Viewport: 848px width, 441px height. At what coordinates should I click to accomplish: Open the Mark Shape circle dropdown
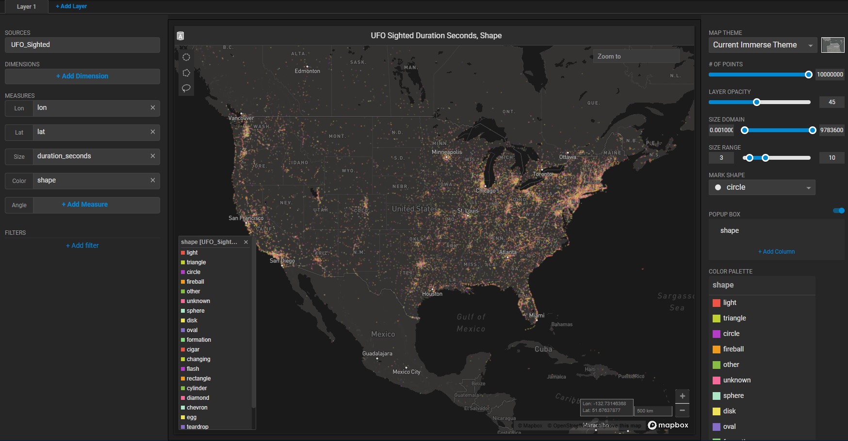tap(762, 187)
